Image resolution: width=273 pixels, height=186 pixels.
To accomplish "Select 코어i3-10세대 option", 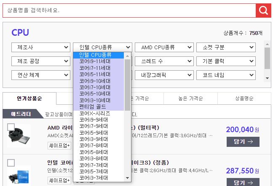I will 99,100.
